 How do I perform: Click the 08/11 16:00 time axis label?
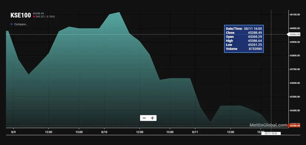(271, 133)
